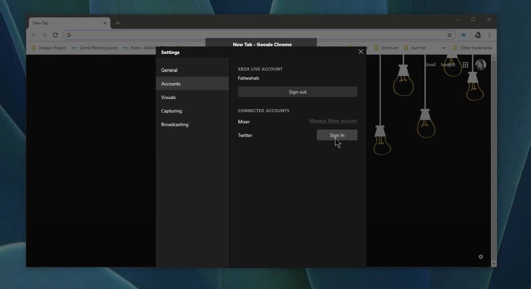Click the Twitter connected account label

[x=245, y=135]
